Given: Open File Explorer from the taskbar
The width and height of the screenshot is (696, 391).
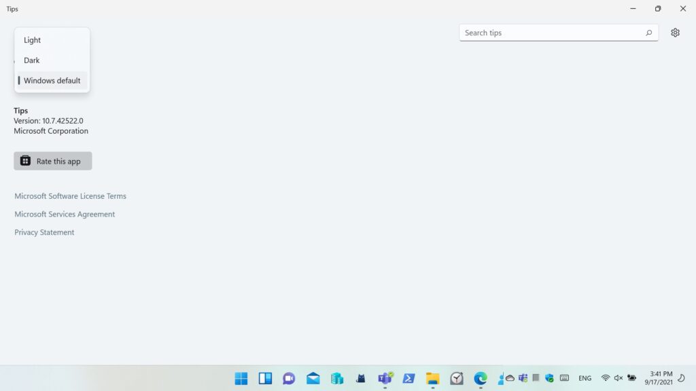Looking at the screenshot, I should point(433,378).
